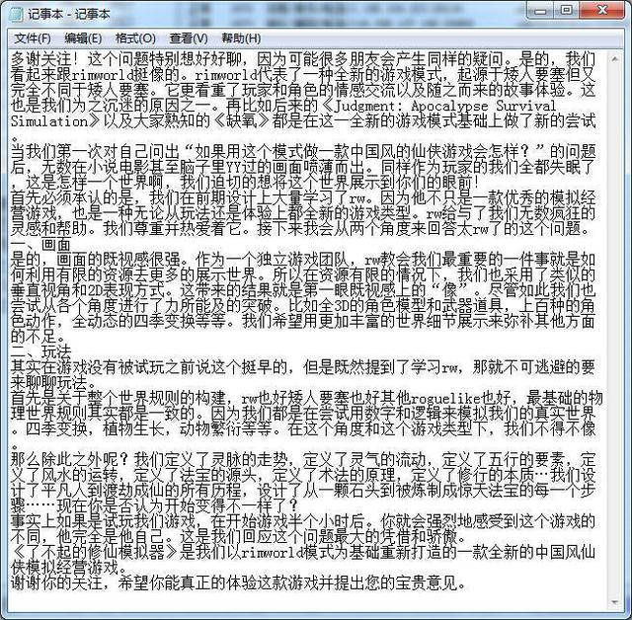Screen dimensions: 632x620
Task: Click line starting 其实在游戏没有被试玩之前
Action: pos(303,367)
